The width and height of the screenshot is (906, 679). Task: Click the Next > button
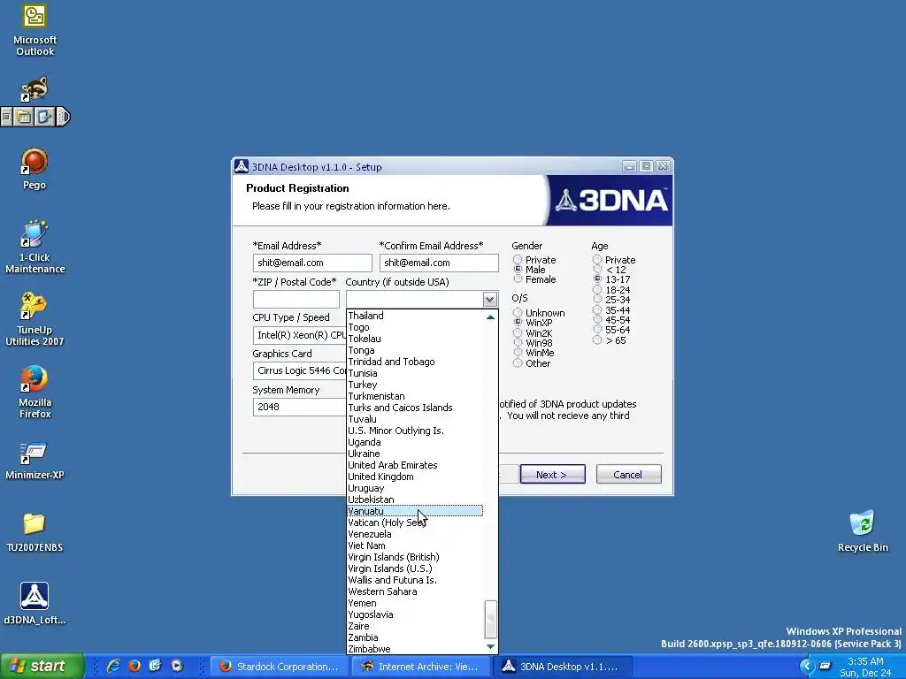(552, 474)
